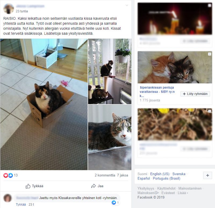Like the comment via Tykkää link
The width and height of the screenshot is (215, 208).
point(21,204)
